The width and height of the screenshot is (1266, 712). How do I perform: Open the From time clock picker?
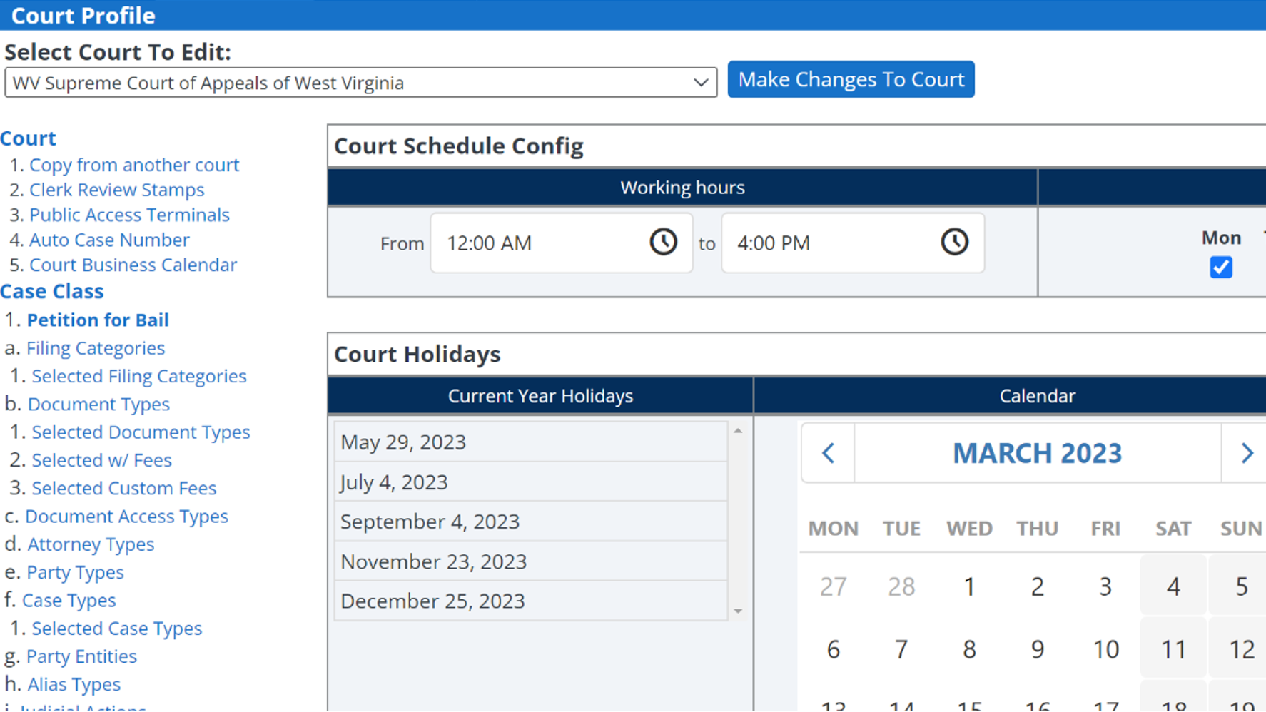tap(663, 242)
